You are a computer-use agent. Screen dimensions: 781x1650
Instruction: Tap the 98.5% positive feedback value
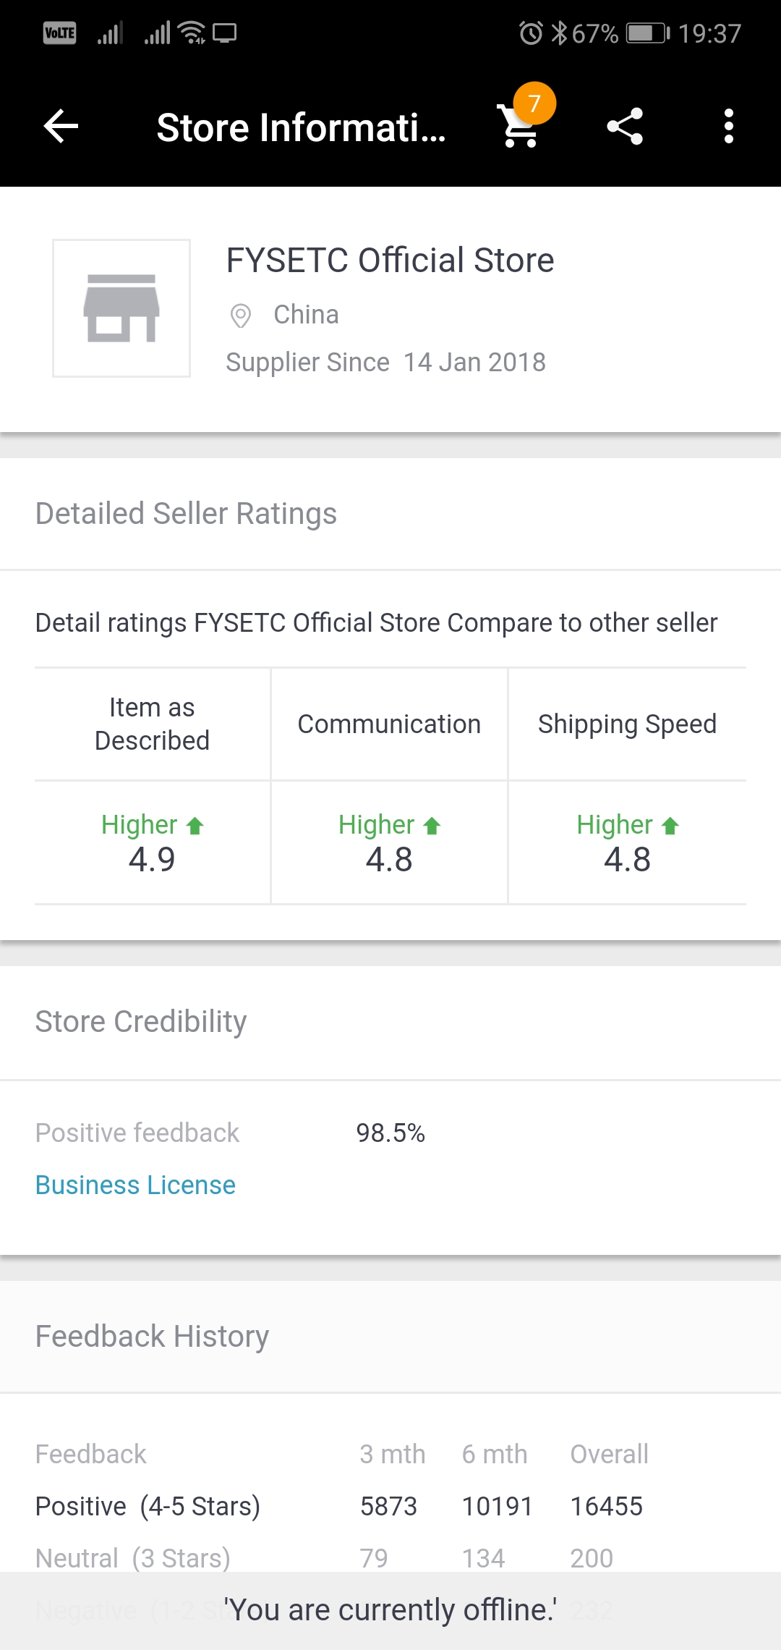(390, 1133)
